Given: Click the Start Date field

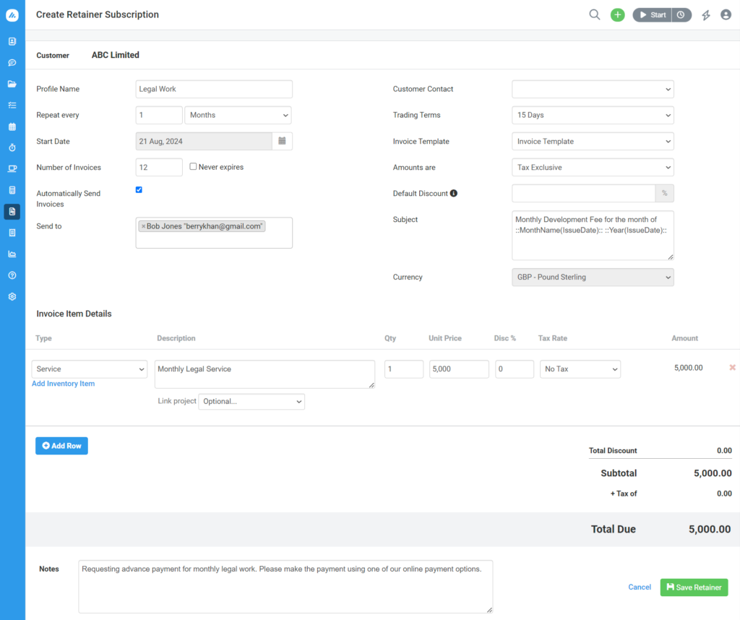Looking at the screenshot, I should pyautogui.click(x=204, y=141).
